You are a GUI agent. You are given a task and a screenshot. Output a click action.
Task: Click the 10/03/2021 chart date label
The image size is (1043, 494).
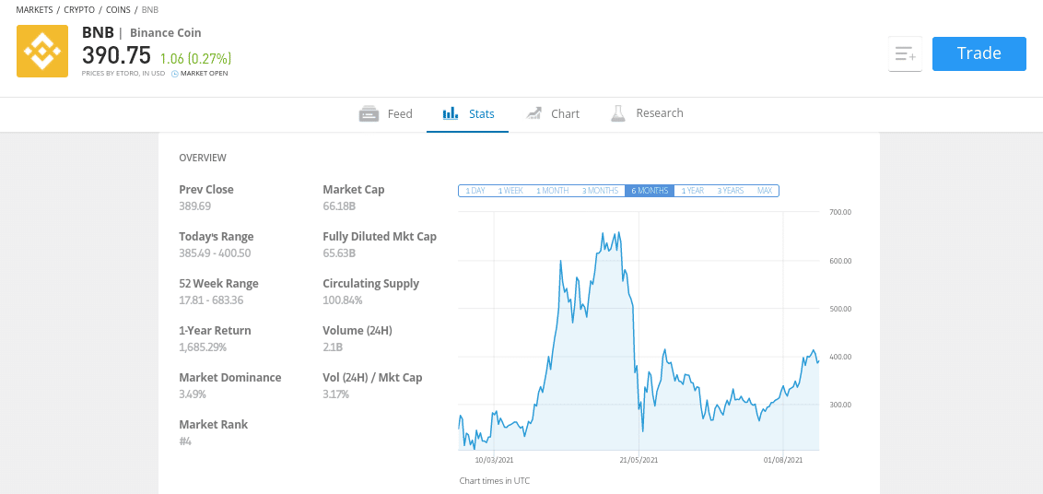(x=494, y=460)
